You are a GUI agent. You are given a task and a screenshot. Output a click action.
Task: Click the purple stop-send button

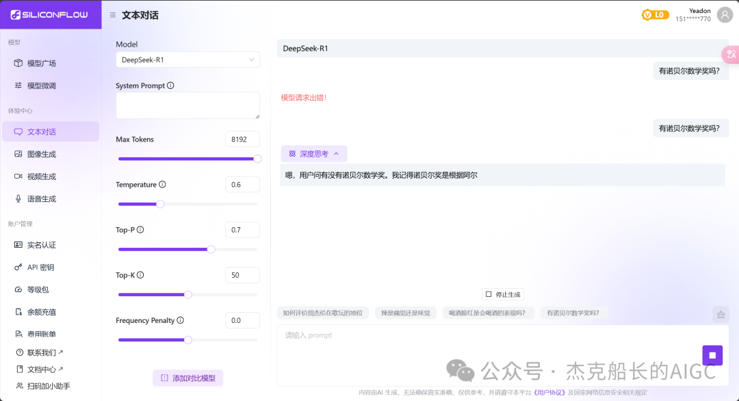pos(712,355)
